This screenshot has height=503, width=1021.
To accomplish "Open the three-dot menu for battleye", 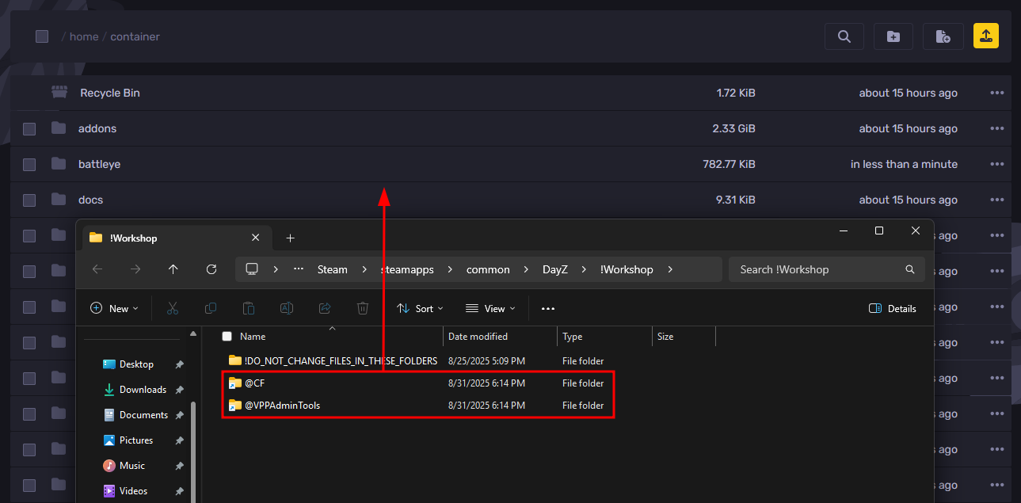I will click(x=996, y=164).
